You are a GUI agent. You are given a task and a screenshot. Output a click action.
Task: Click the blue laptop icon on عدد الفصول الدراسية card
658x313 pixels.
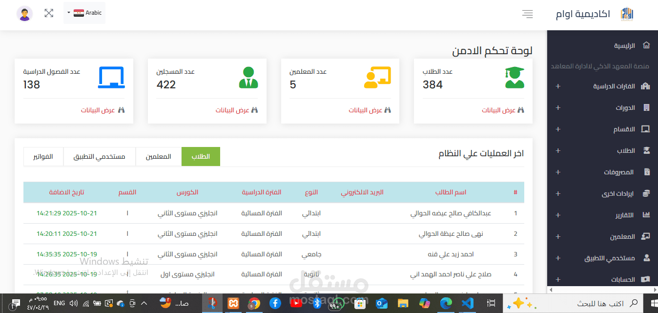(x=111, y=77)
